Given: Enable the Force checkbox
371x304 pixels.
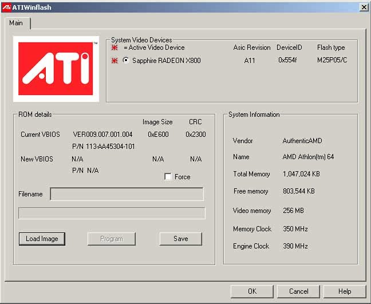Looking at the screenshot, I should [x=168, y=177].
